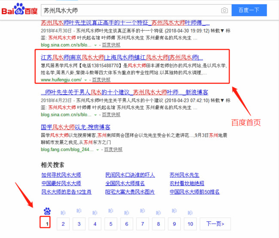Expand the arrow beside www.huifengju.com
This screenshot has height=238, width=279.
85,80
